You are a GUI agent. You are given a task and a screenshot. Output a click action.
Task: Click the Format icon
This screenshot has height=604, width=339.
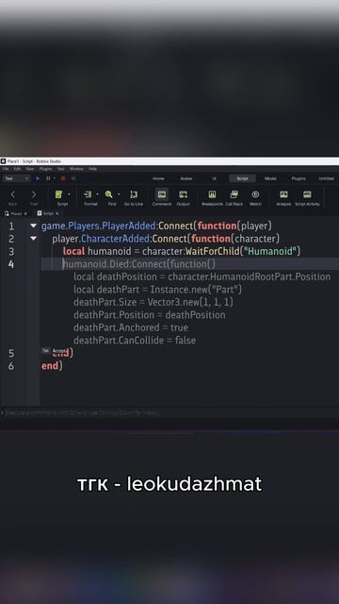pos(88,194)
